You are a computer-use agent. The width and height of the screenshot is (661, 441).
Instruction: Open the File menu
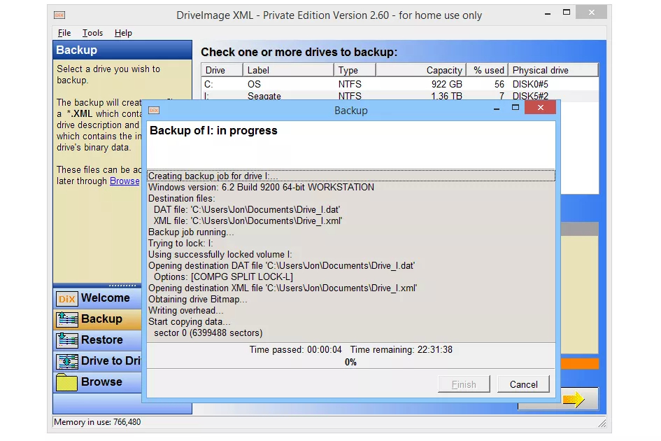pyautogui.click(x=64, y=33)
